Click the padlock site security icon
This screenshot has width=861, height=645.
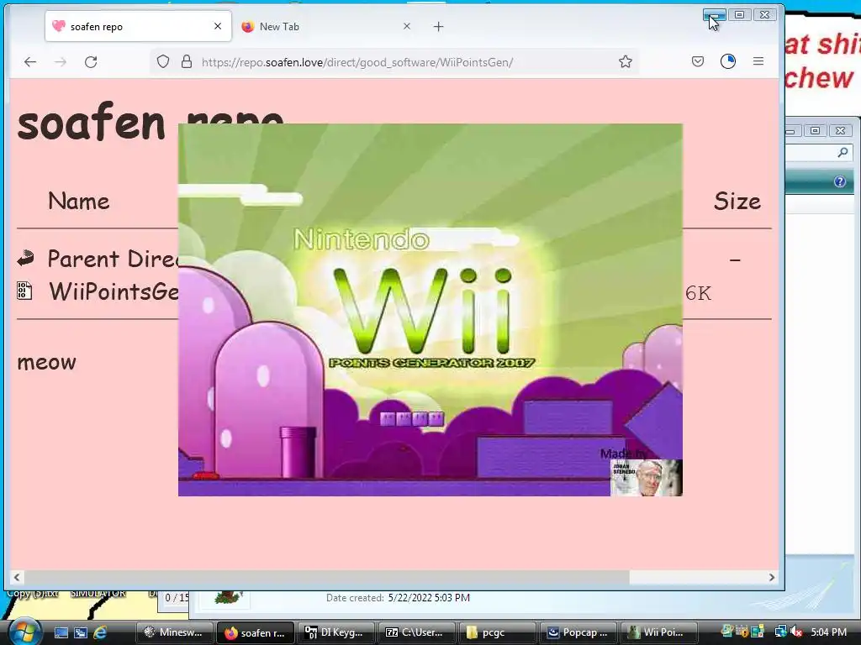[x=187, y=61]
